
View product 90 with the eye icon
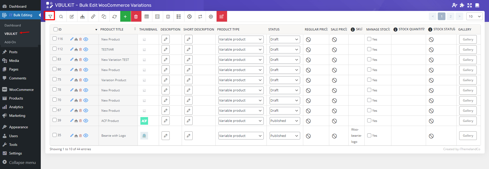[x=86, y=70]
